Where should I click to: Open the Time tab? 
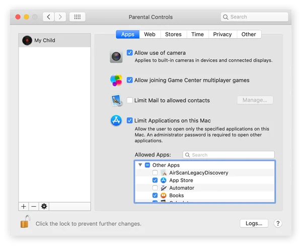point(197,34)
